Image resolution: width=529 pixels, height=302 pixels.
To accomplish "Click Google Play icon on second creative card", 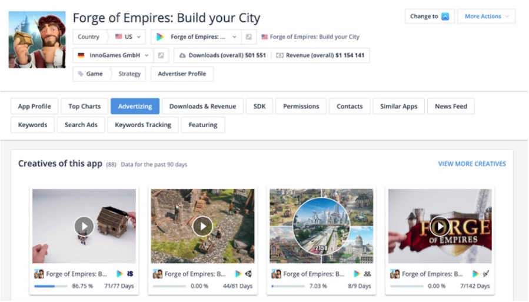I will coord(238,274).
